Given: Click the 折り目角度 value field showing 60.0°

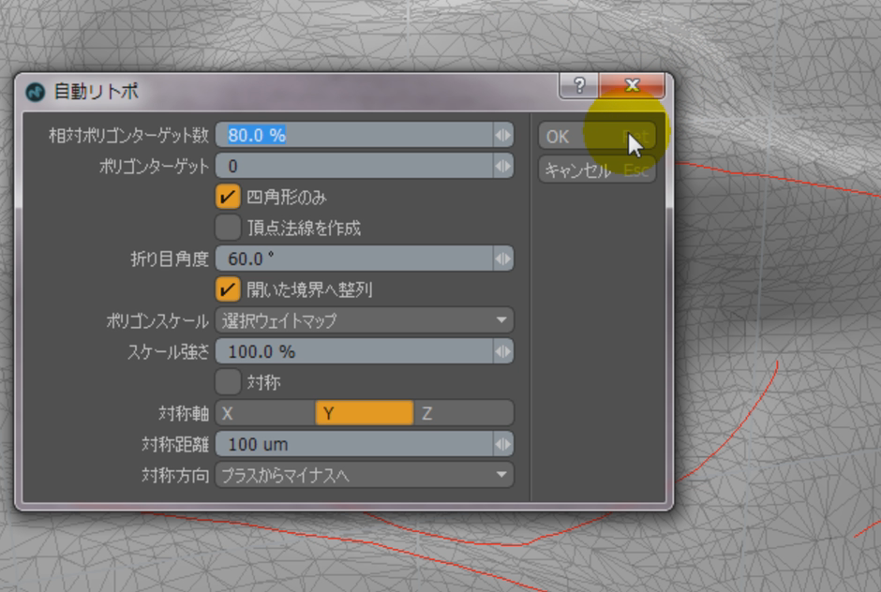Looking at the screenshot, I should click(x=354, y=259).
